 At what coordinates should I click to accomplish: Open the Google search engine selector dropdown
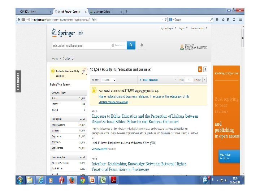pyautogui.click(x=172, y=19)
